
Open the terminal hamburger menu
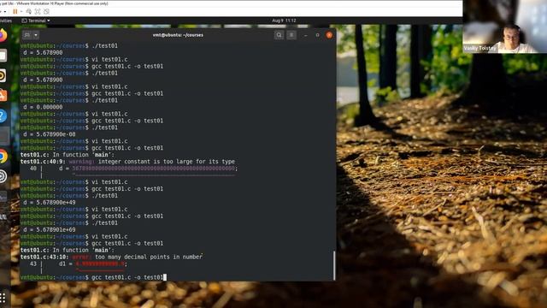click(291, 35)
